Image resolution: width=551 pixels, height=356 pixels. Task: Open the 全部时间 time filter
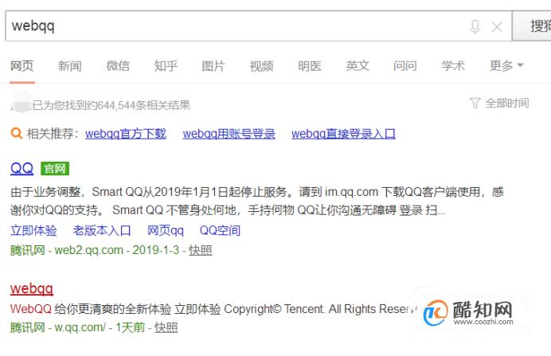506,103
